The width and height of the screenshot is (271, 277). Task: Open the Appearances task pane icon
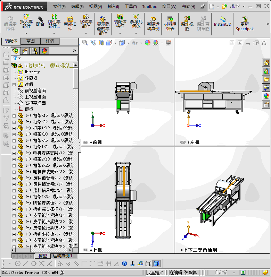click(266, 96)
